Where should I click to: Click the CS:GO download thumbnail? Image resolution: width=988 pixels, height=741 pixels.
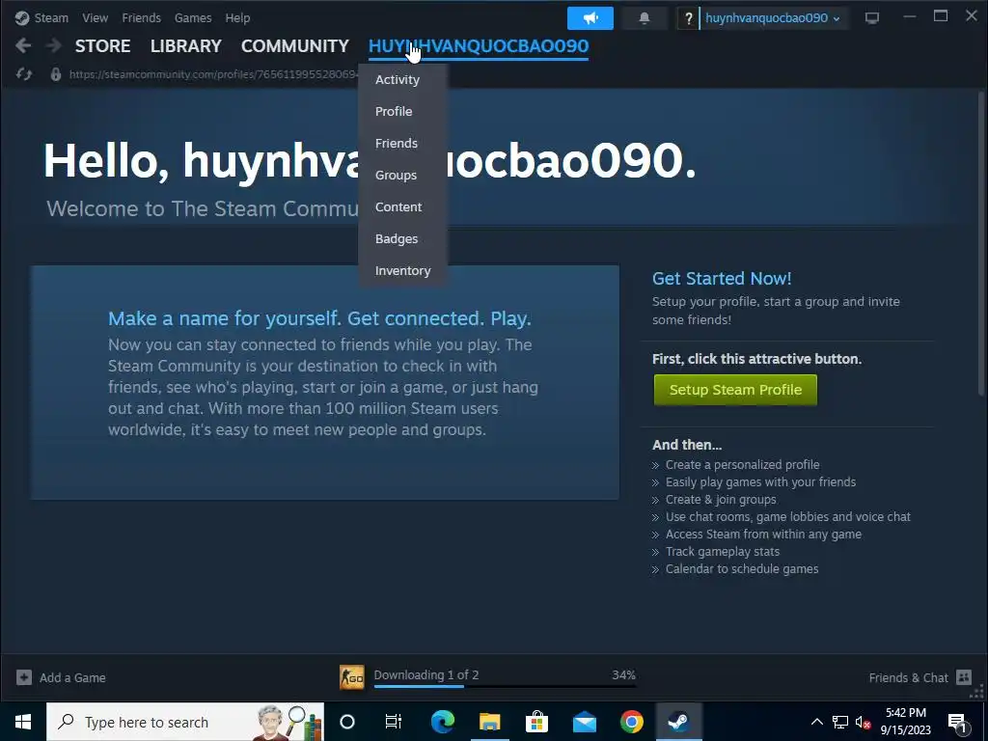351,677
